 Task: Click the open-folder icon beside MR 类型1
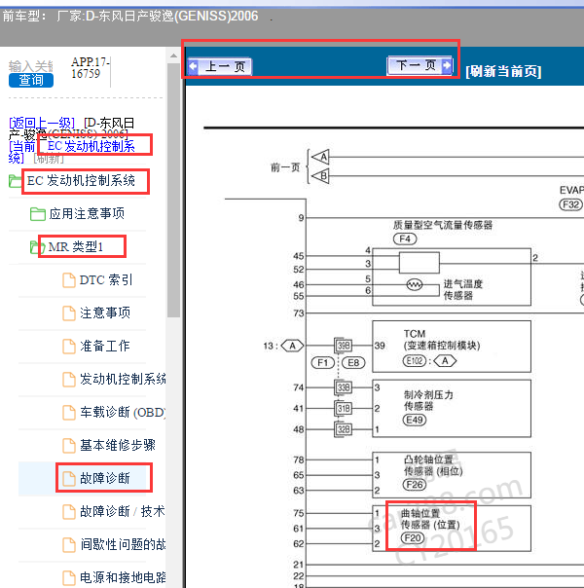click(x=38, y=247)
